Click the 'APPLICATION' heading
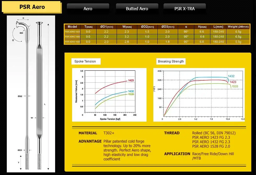256x175 pixels. 177,154
